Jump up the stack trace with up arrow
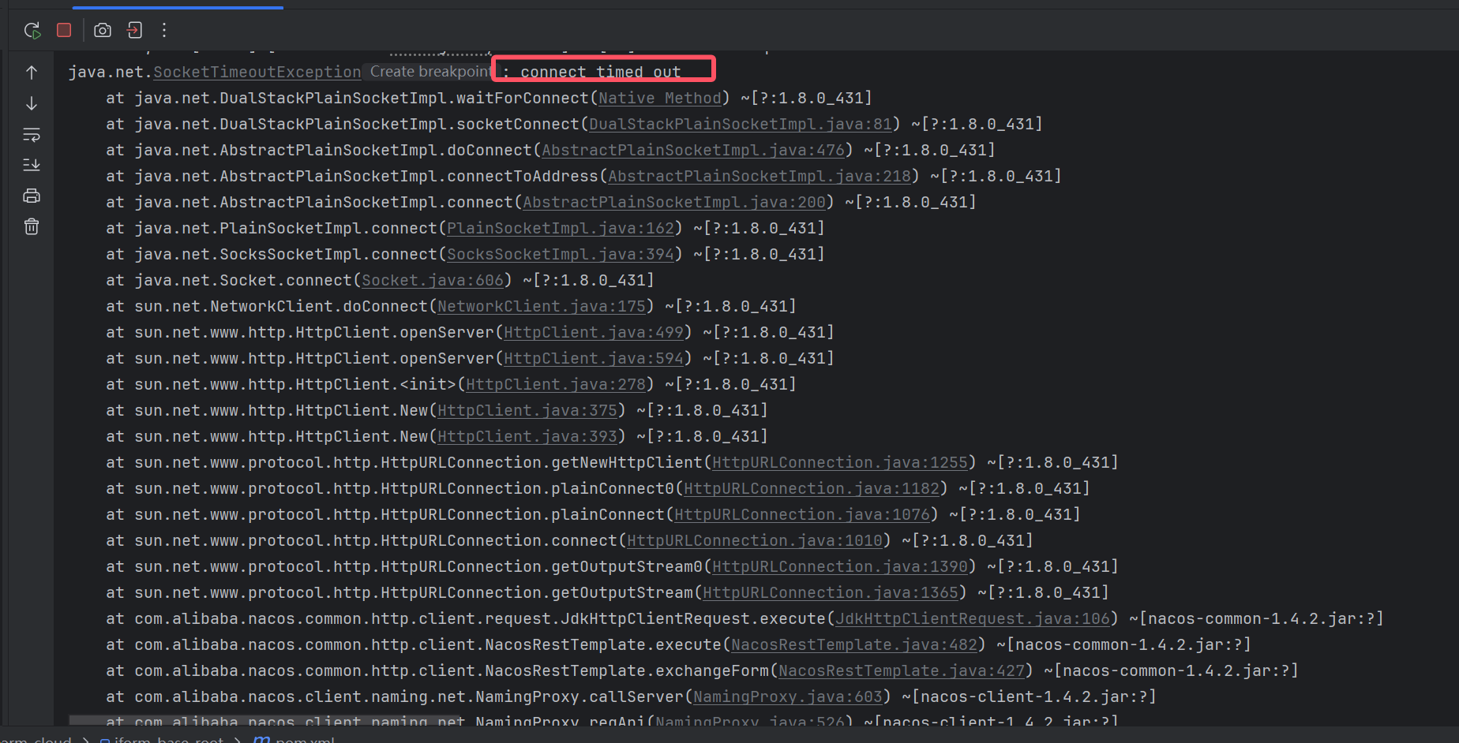Viewport: 1459px width, 743px height. pyautogui.click(x=32, y=73)
